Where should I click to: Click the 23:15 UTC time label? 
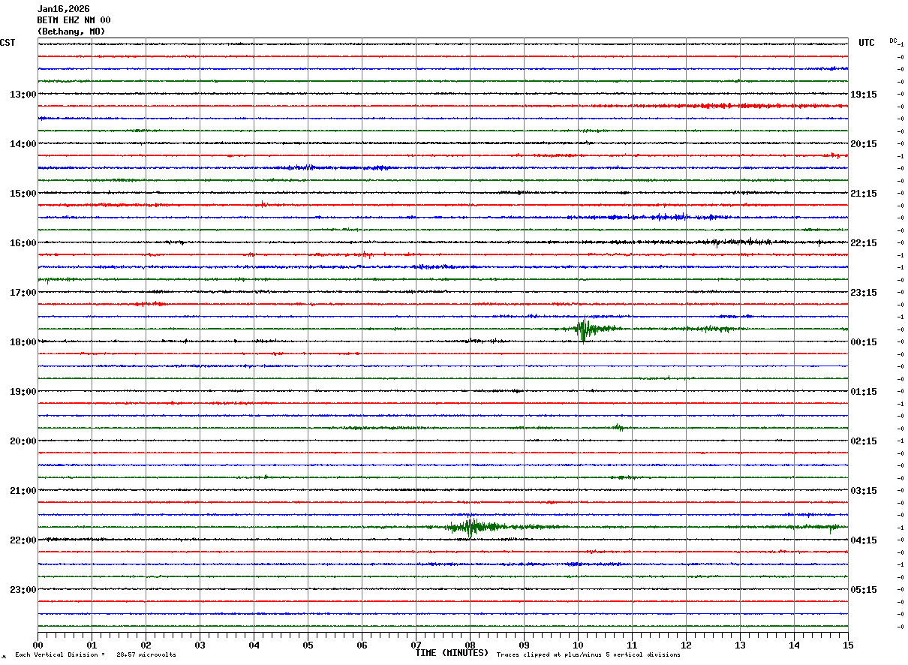(x=863, y=293)
